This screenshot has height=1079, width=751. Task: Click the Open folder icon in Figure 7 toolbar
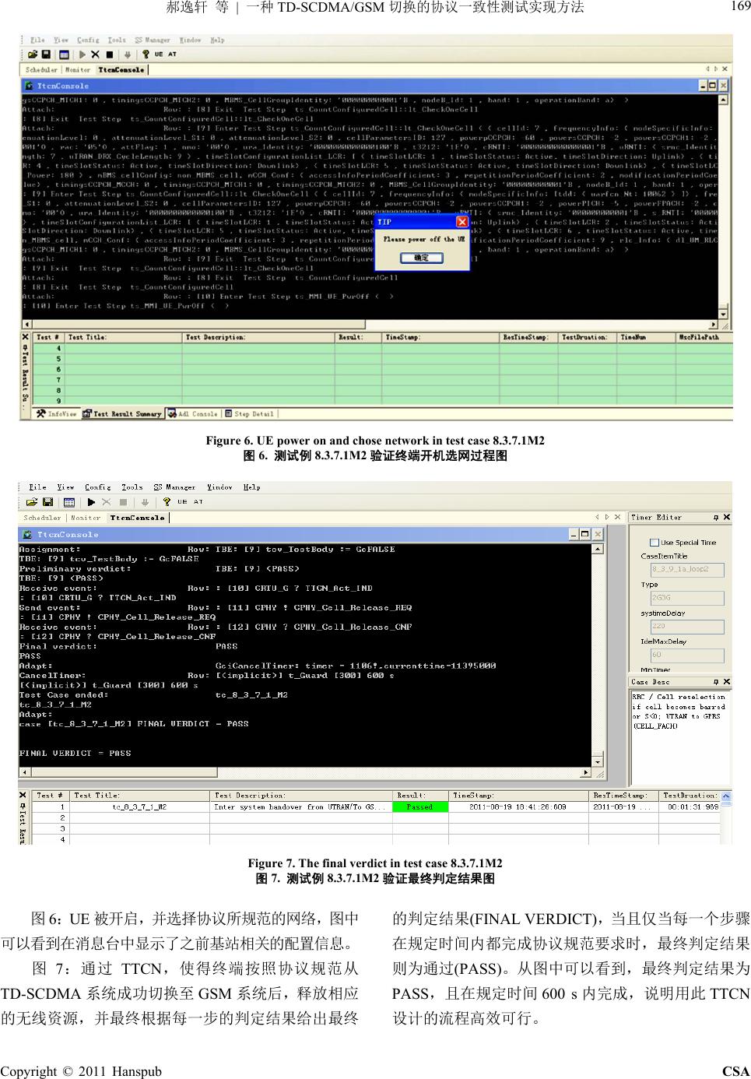point(32,502)
